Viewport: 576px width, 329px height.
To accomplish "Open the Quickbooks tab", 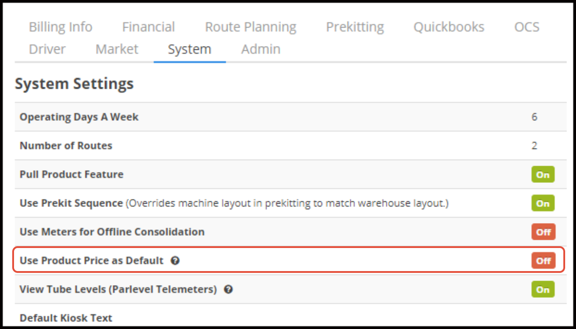I will click(x=448, y=27).
